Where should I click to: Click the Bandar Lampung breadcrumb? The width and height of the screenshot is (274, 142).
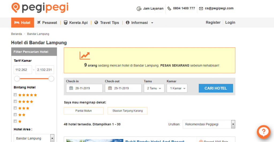(x=38, y=34)
